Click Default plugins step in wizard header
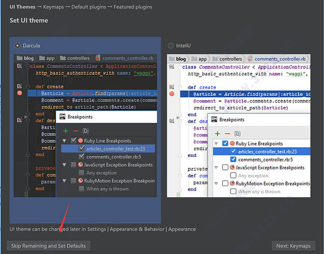Screen dimensions: 324x254 [89, 7]
